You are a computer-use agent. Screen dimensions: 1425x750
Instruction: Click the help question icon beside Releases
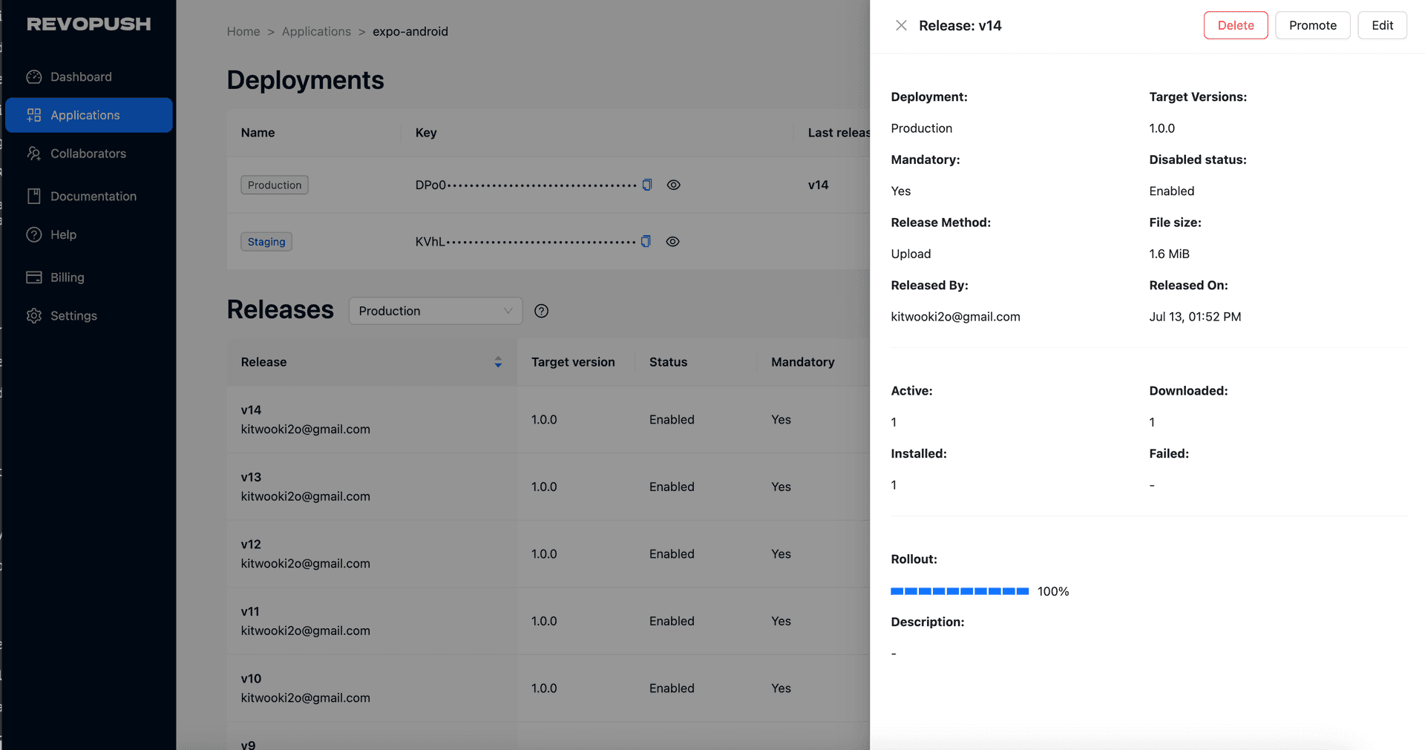click(x=542, y=312)
